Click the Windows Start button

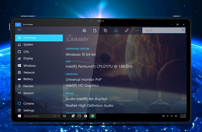pyautogui.click(x=19, y=116)
